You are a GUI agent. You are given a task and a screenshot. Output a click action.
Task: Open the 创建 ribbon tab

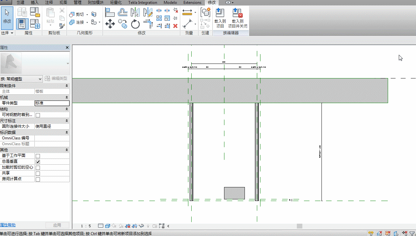[x=20, y=2]
